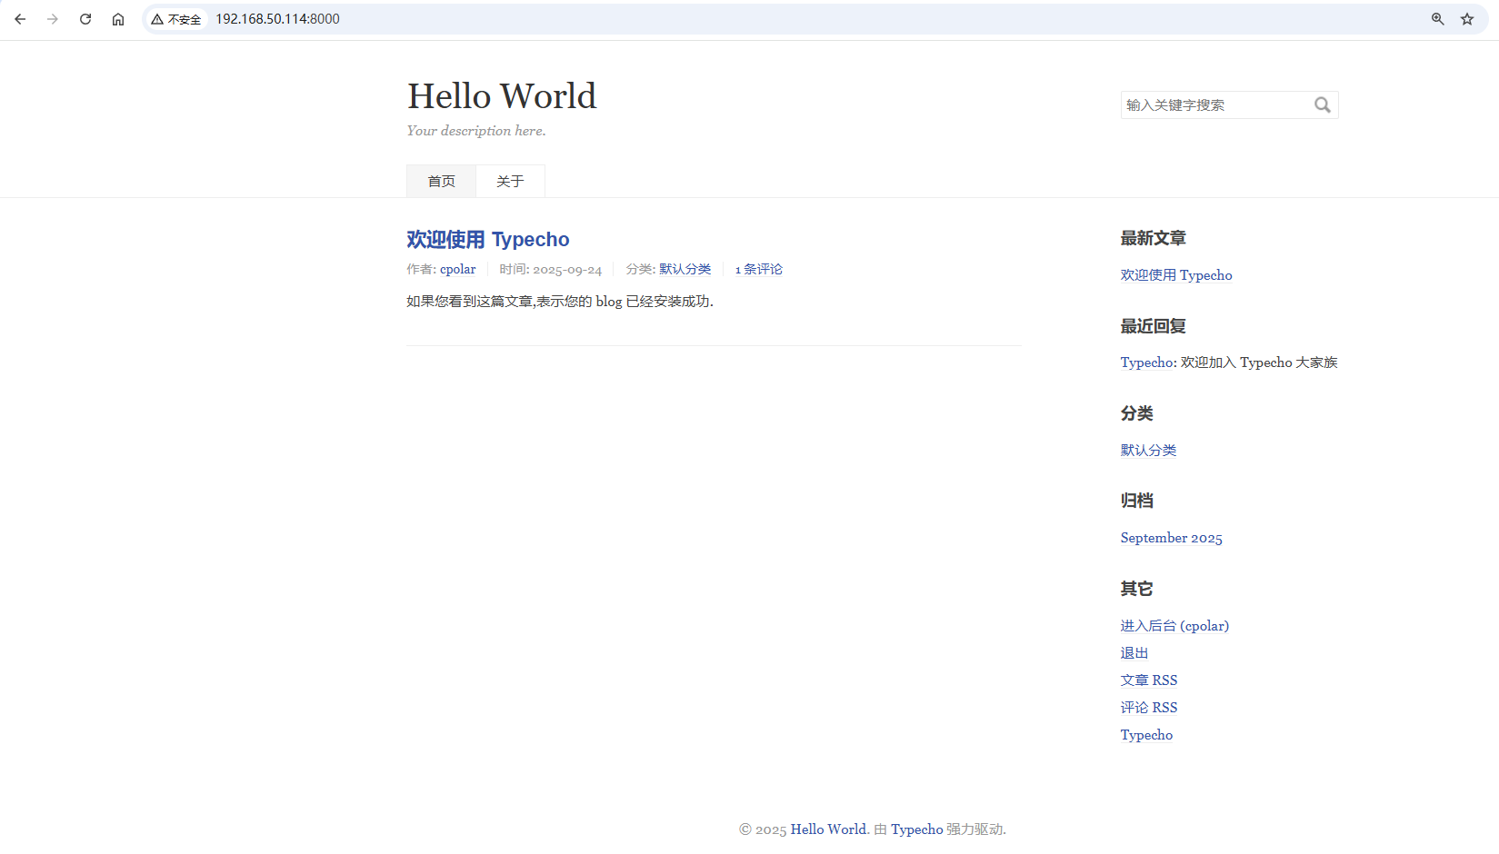This screenshot has height=854, width=1499.
Task: Open the 关于 navigation tab
Action: [x=510, y=182]
